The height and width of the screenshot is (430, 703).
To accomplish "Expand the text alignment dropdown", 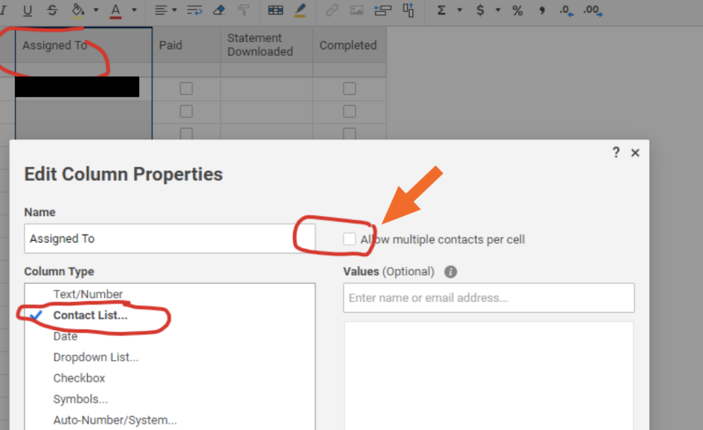I will [174, 10].
